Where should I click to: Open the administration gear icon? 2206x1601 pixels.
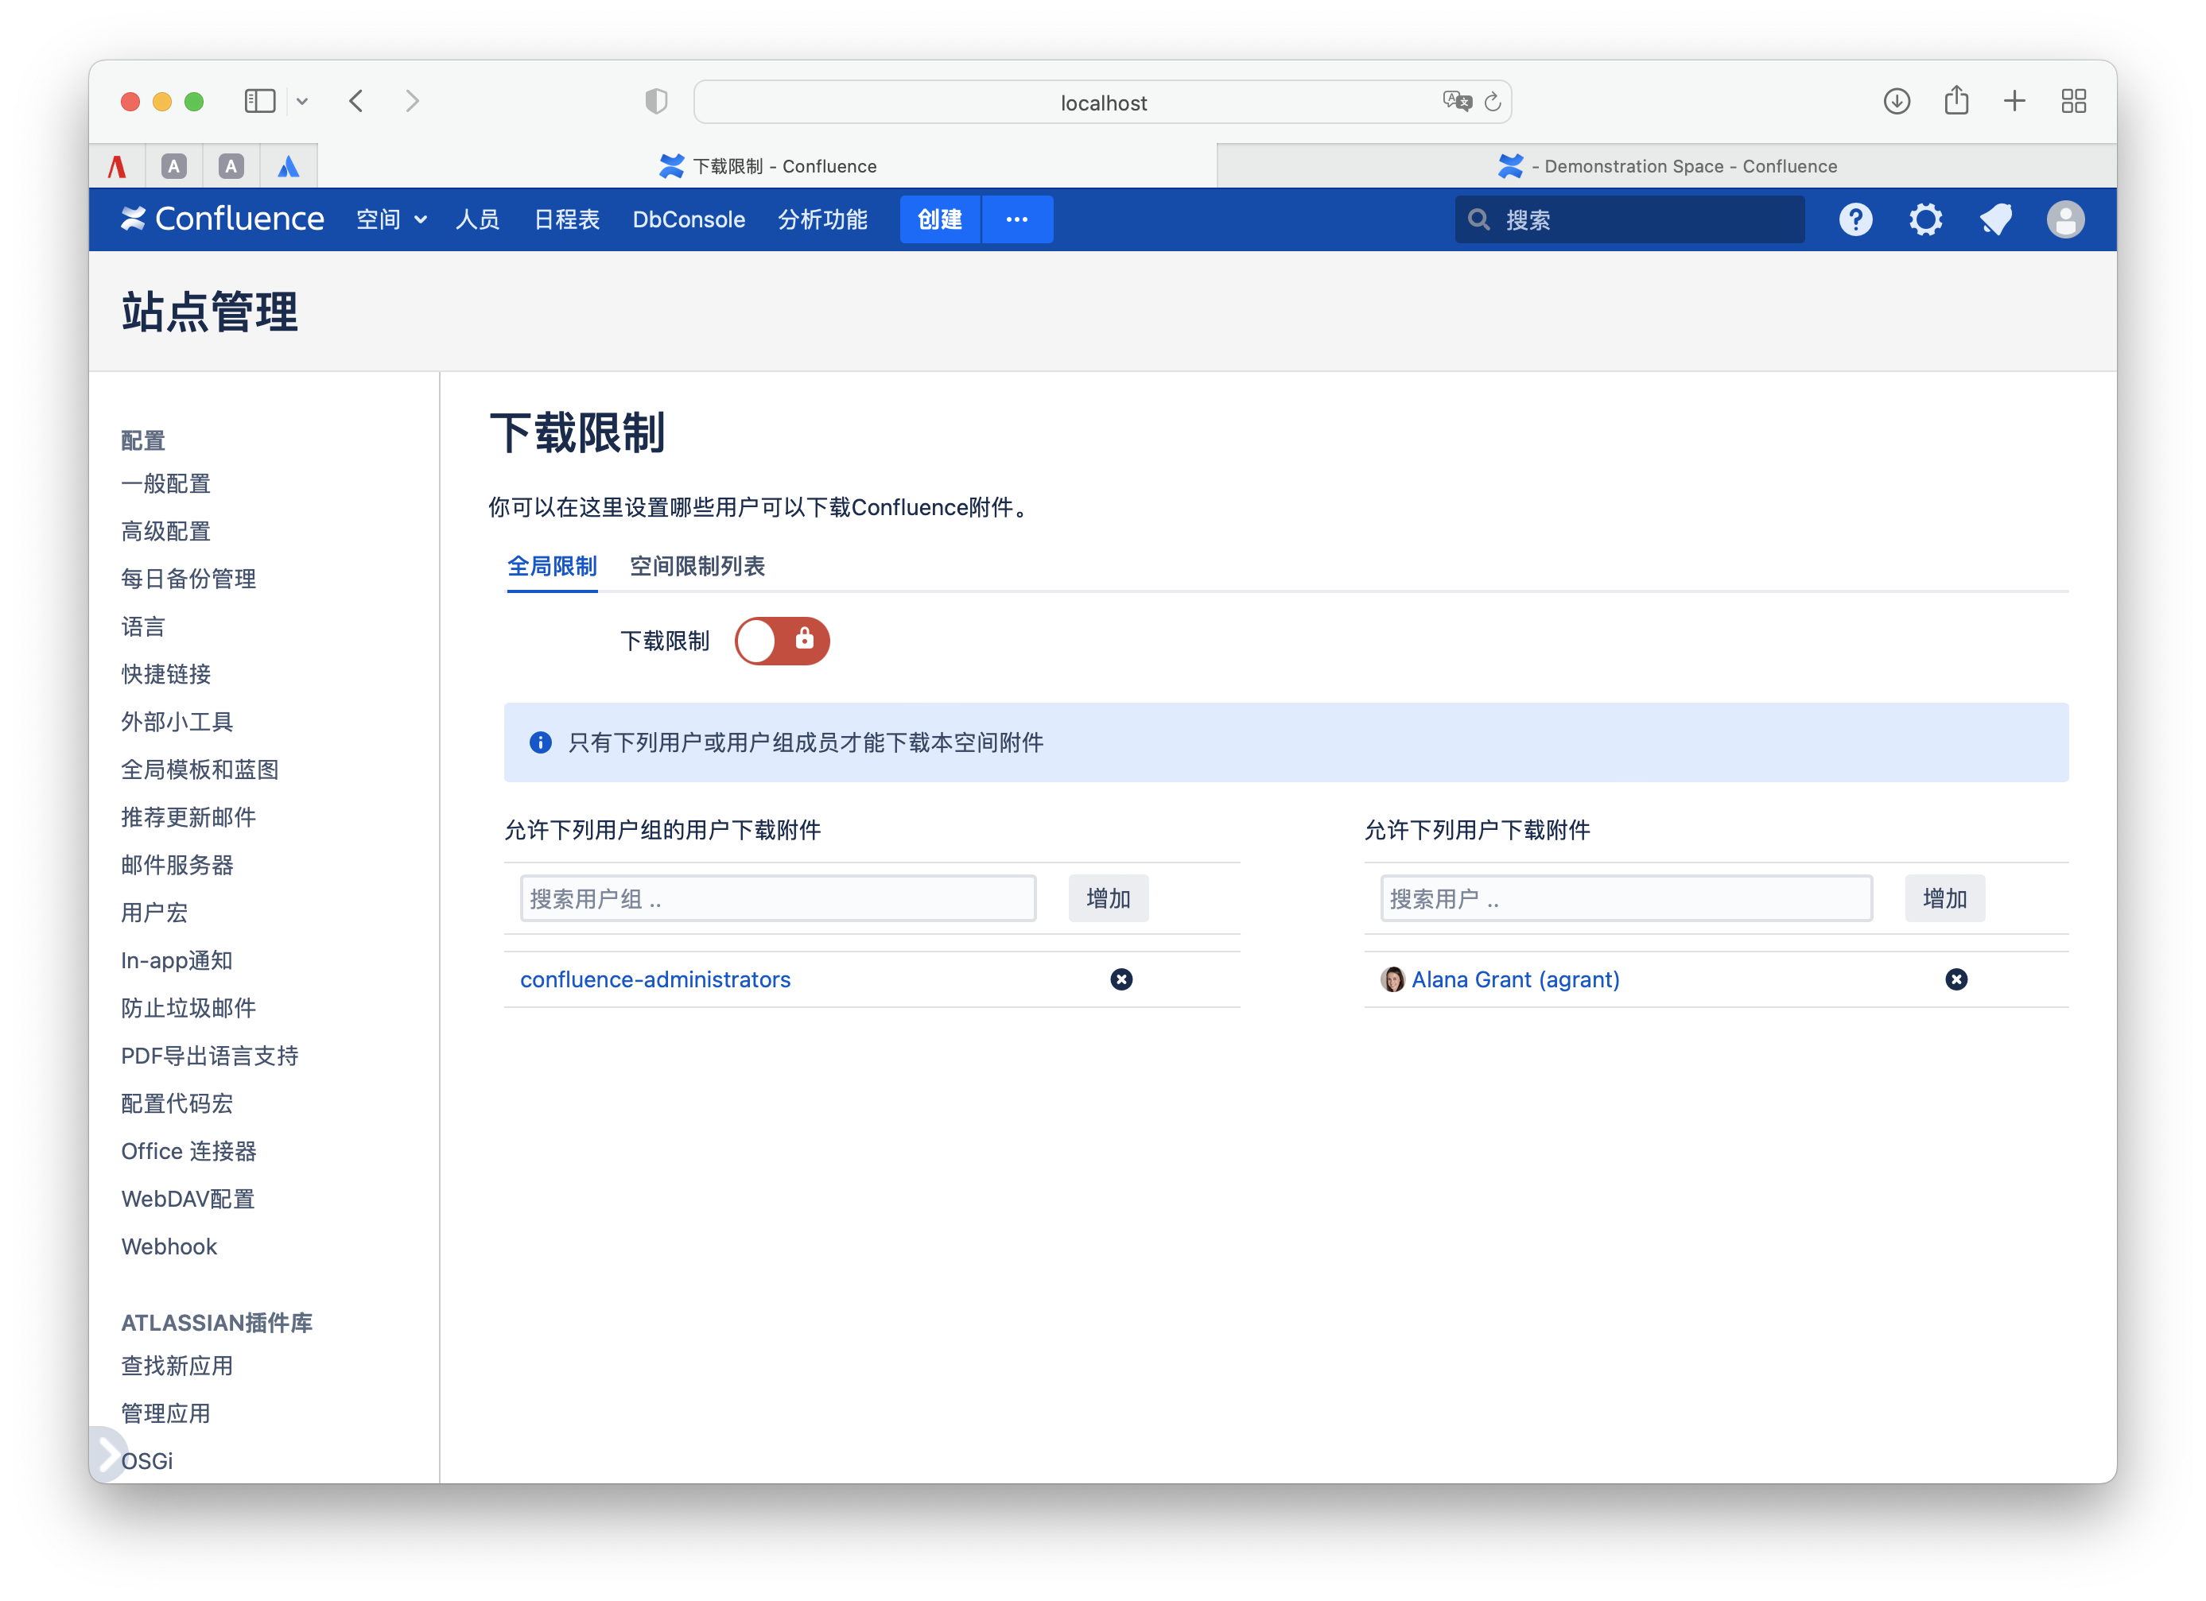(x=1925, y=219)
